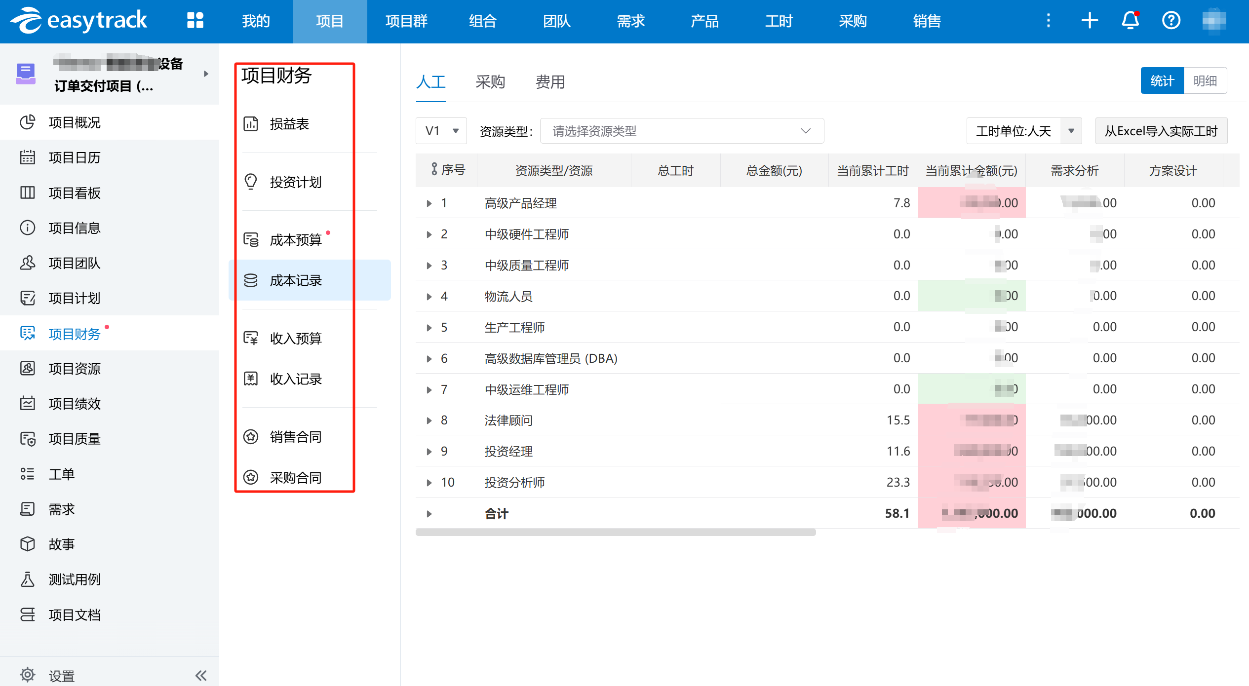Open the app grid launcher icon

pyautogui.click(x=195, y=21)
